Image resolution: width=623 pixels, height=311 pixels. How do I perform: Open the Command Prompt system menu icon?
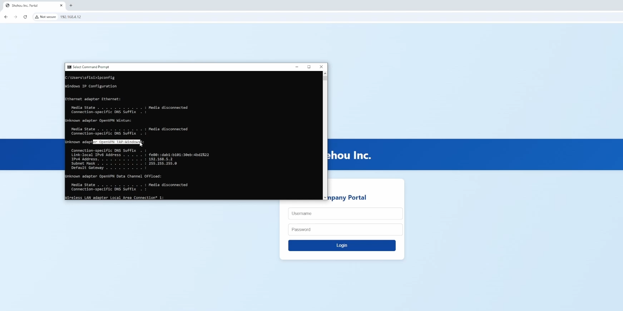69,67
